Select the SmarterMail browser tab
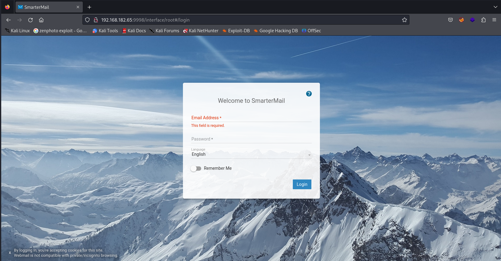Viewport: 501px width, 261px height. click(x=46, y=7)
